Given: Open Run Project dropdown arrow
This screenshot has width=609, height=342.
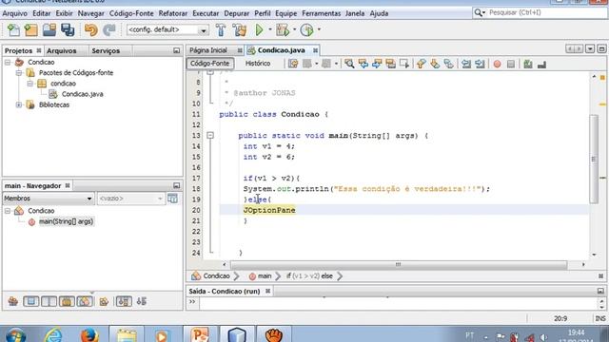Looking at the screenshot, I should (x=270, y=29).
